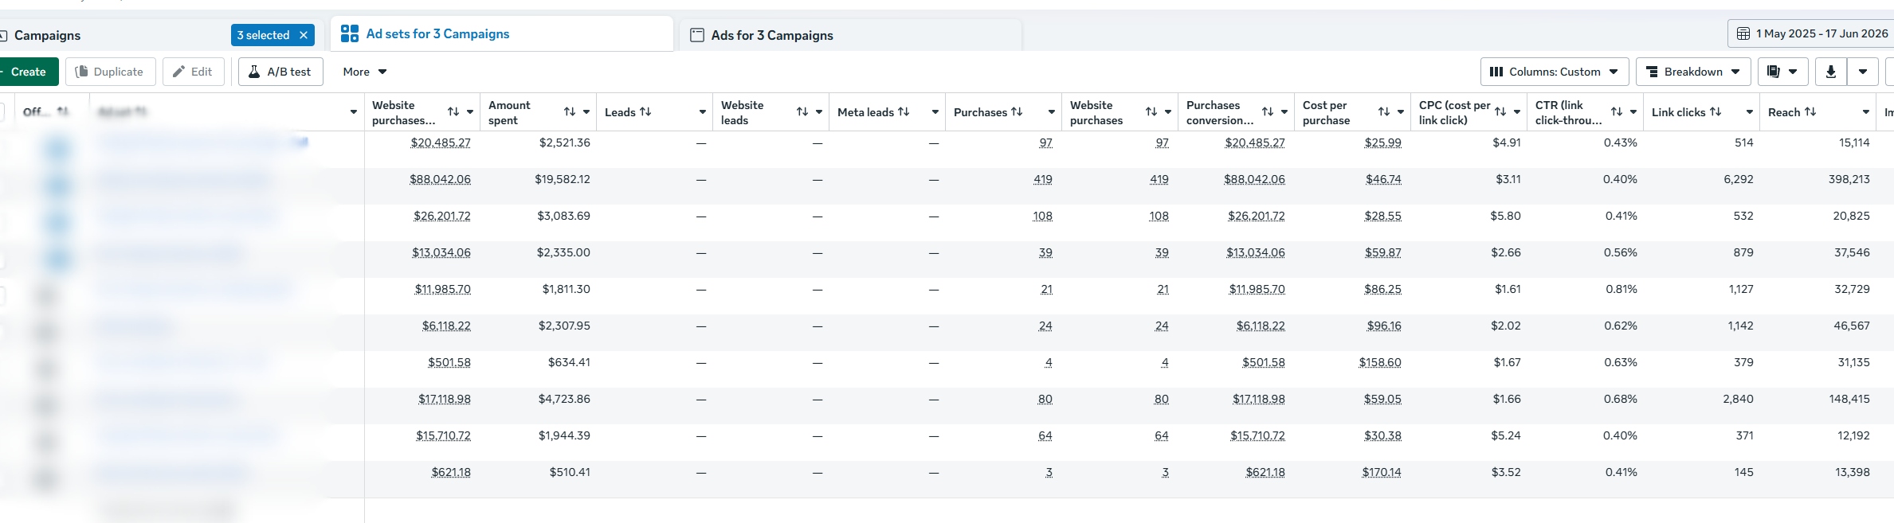Image resolution: width=1894 pixels, height=523 pixels.
Task: Open Meta leads column options arrow
Action: [x=935, y=112]
